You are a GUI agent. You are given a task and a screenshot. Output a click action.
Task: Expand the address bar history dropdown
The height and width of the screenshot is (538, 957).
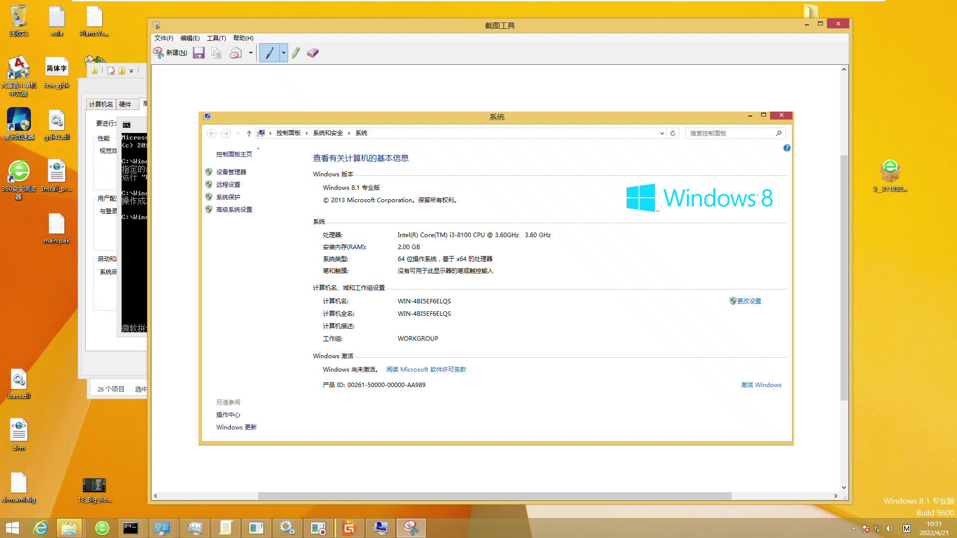[x=661, y=133]
